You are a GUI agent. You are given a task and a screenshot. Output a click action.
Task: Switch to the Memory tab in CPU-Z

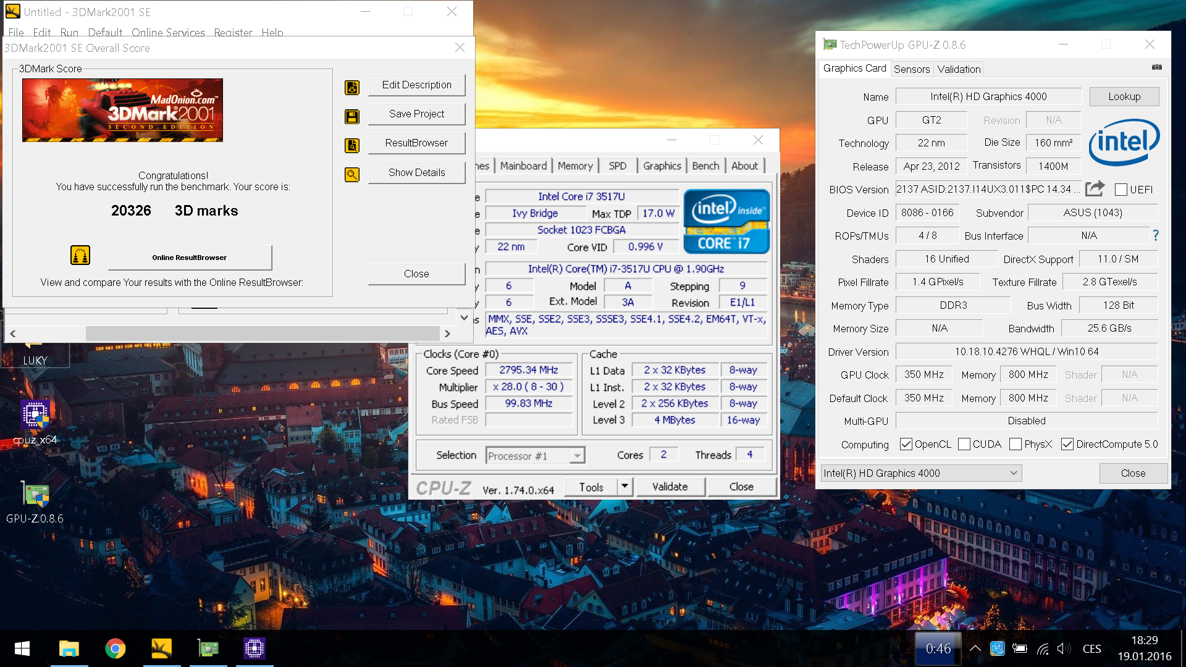click(575, 166)
